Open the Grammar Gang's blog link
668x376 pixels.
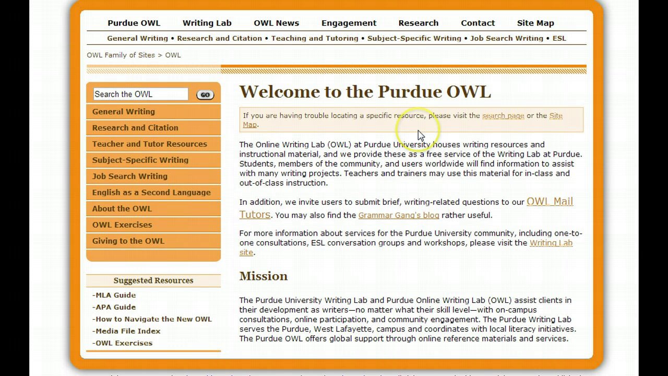(x=399, y=215)
